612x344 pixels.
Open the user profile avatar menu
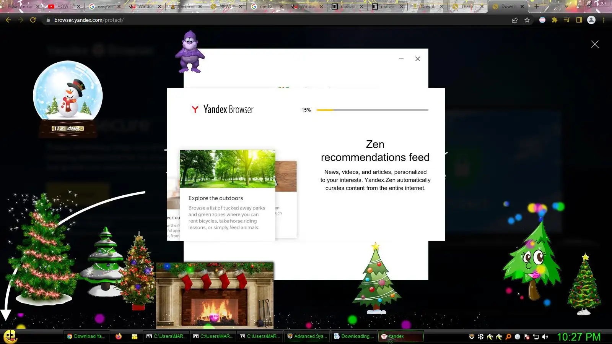(x=591, y=20)
